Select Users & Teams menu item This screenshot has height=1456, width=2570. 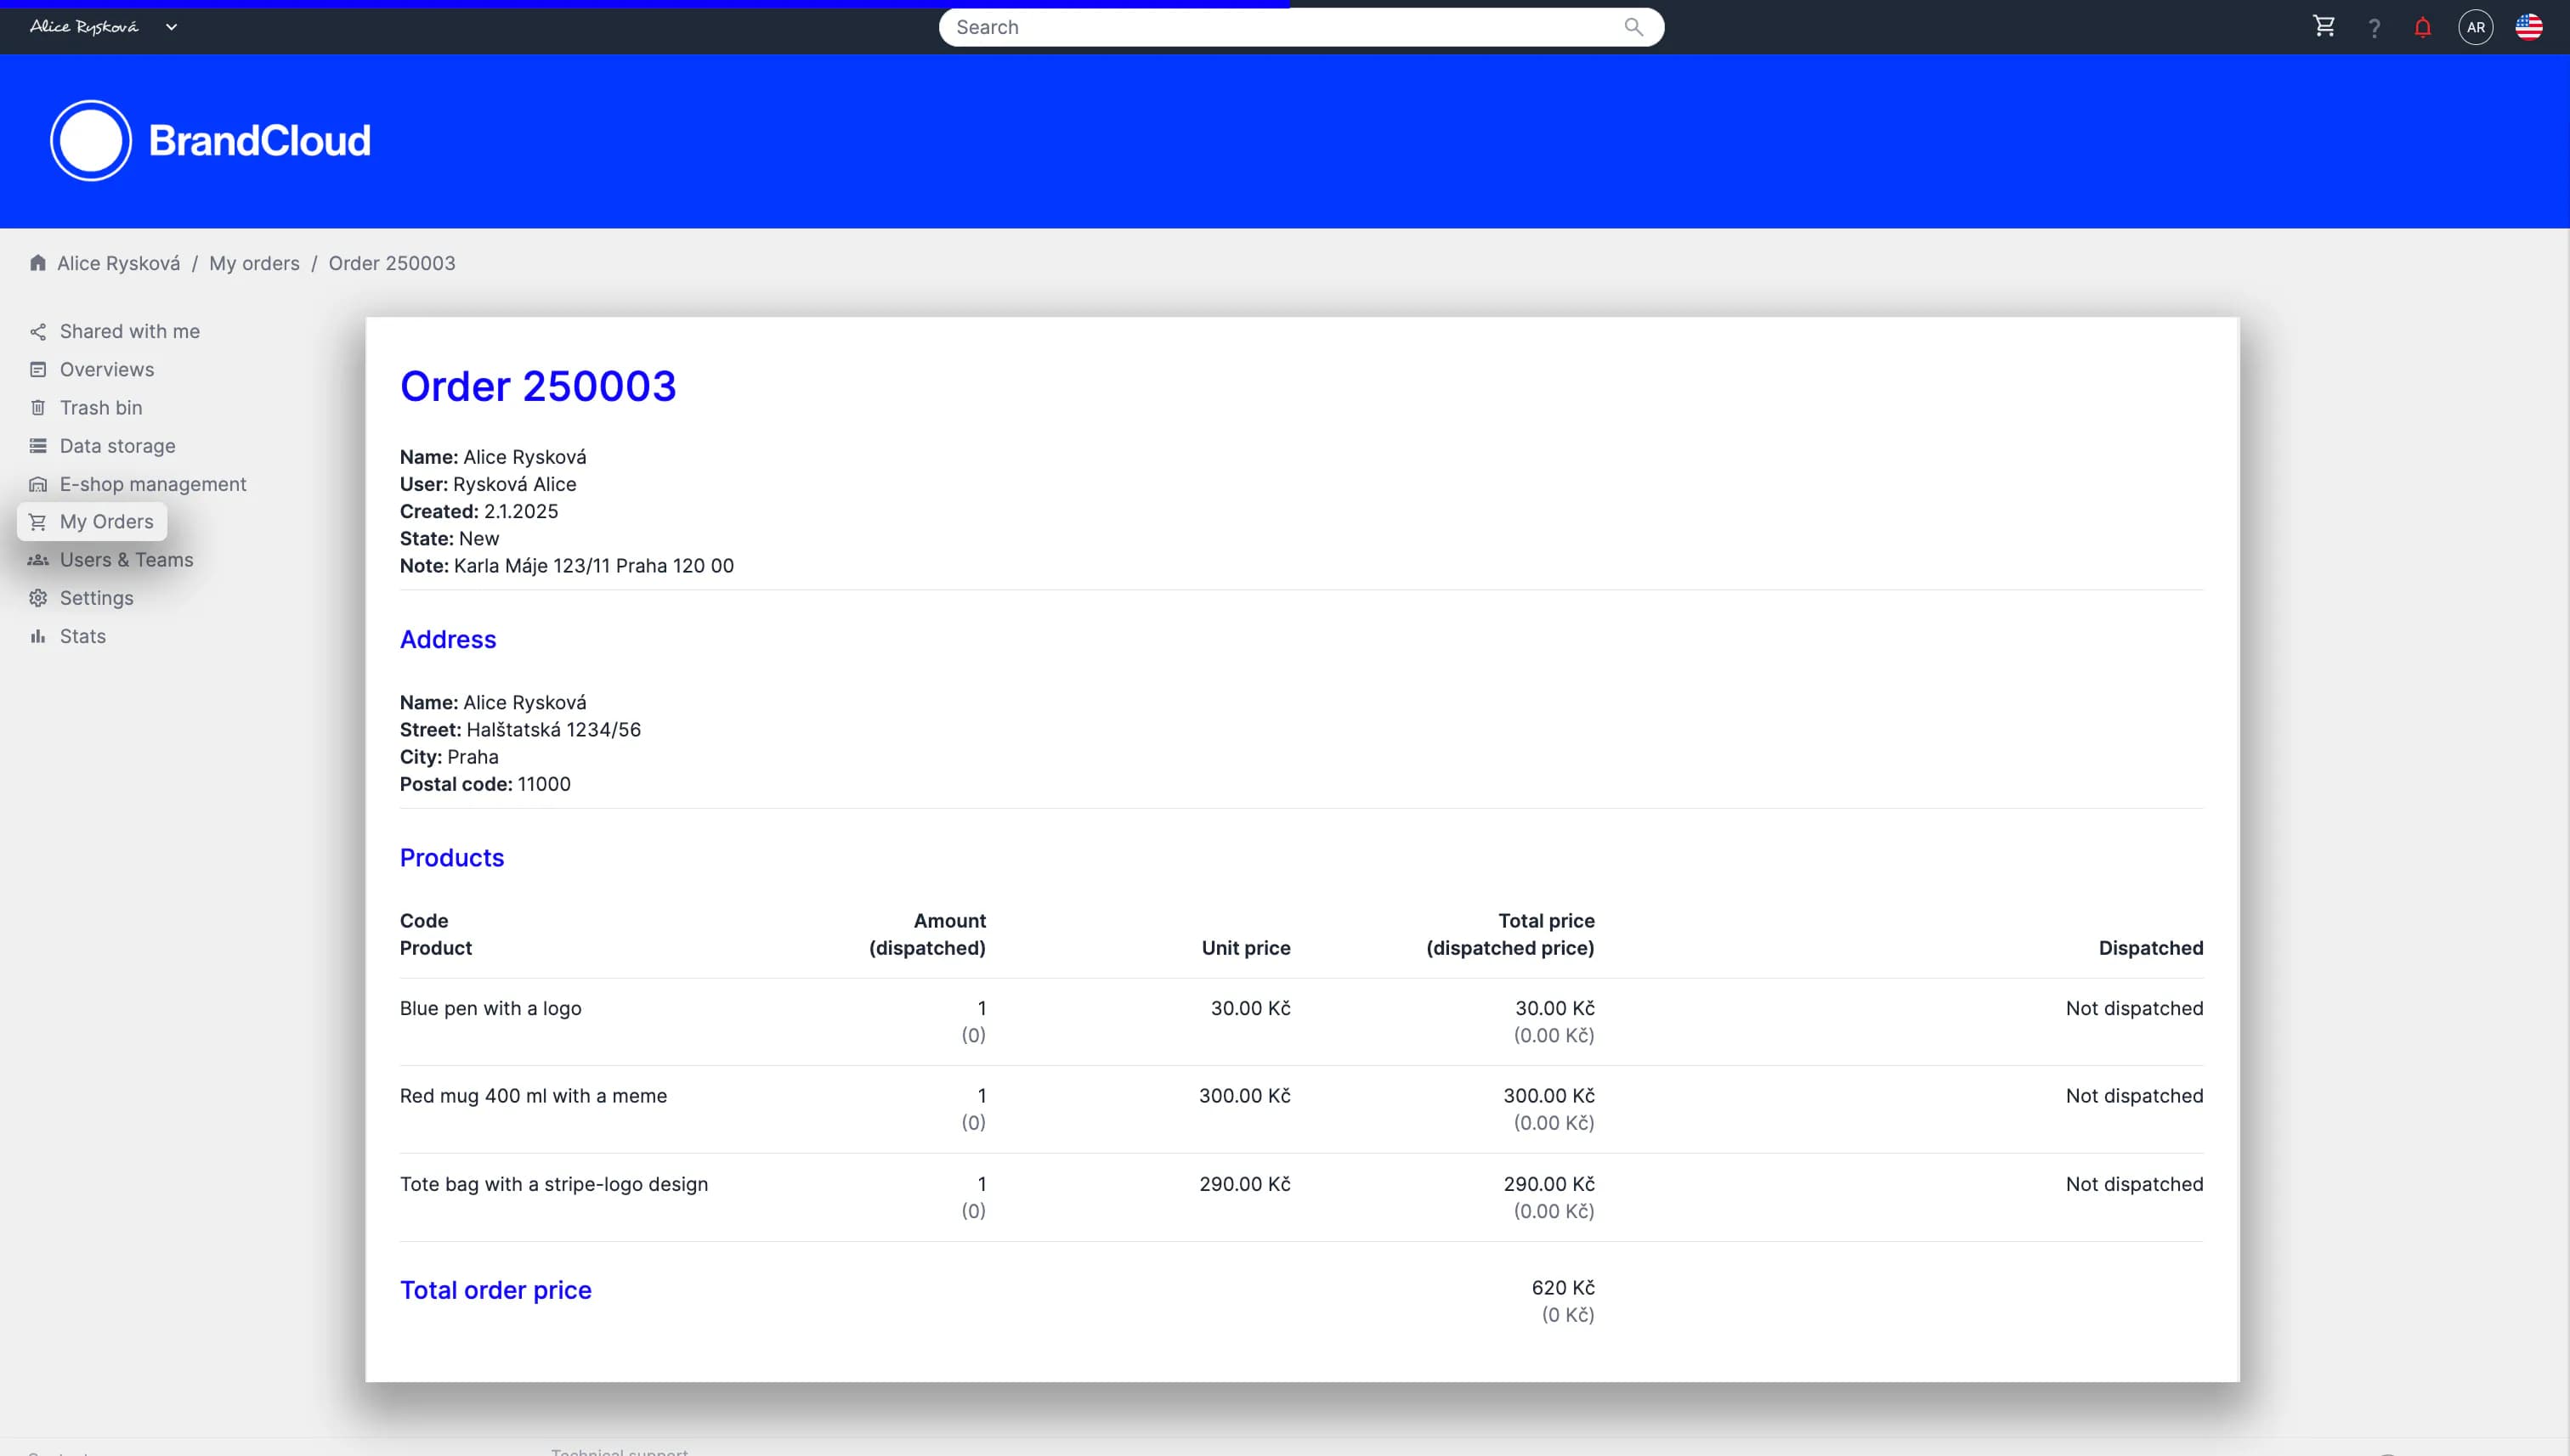pos(126,560)
